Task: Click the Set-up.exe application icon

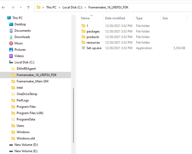Action: (x=83, y=48)
